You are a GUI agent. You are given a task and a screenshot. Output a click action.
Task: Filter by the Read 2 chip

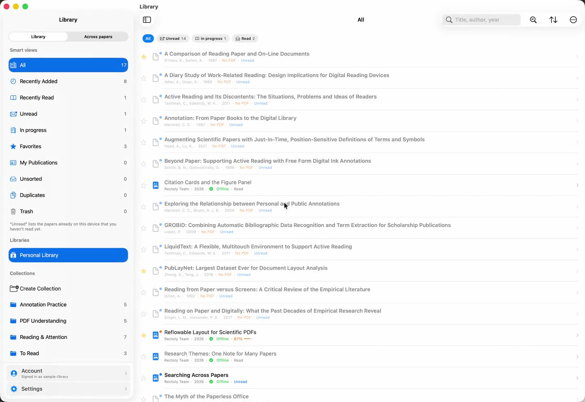245,39
